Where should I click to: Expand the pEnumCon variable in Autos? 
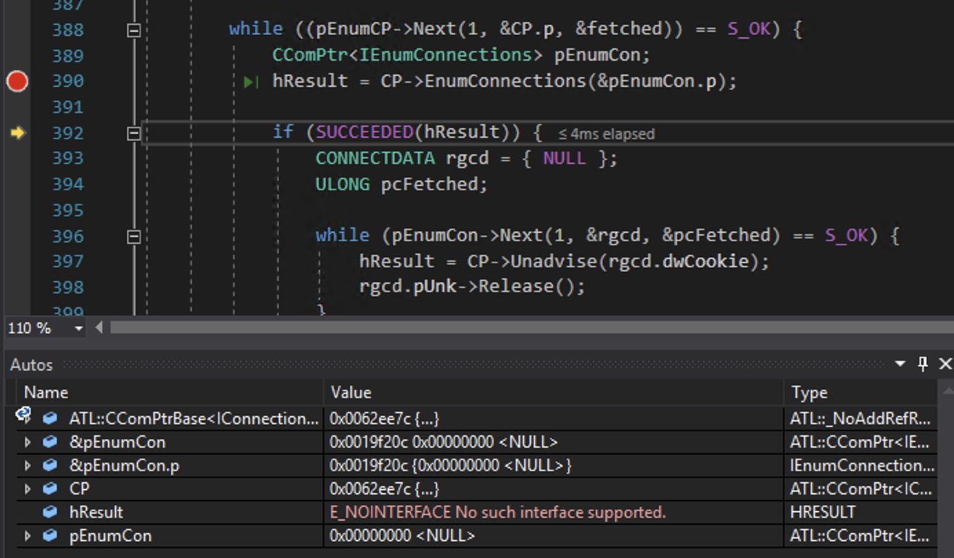[27, 535]
